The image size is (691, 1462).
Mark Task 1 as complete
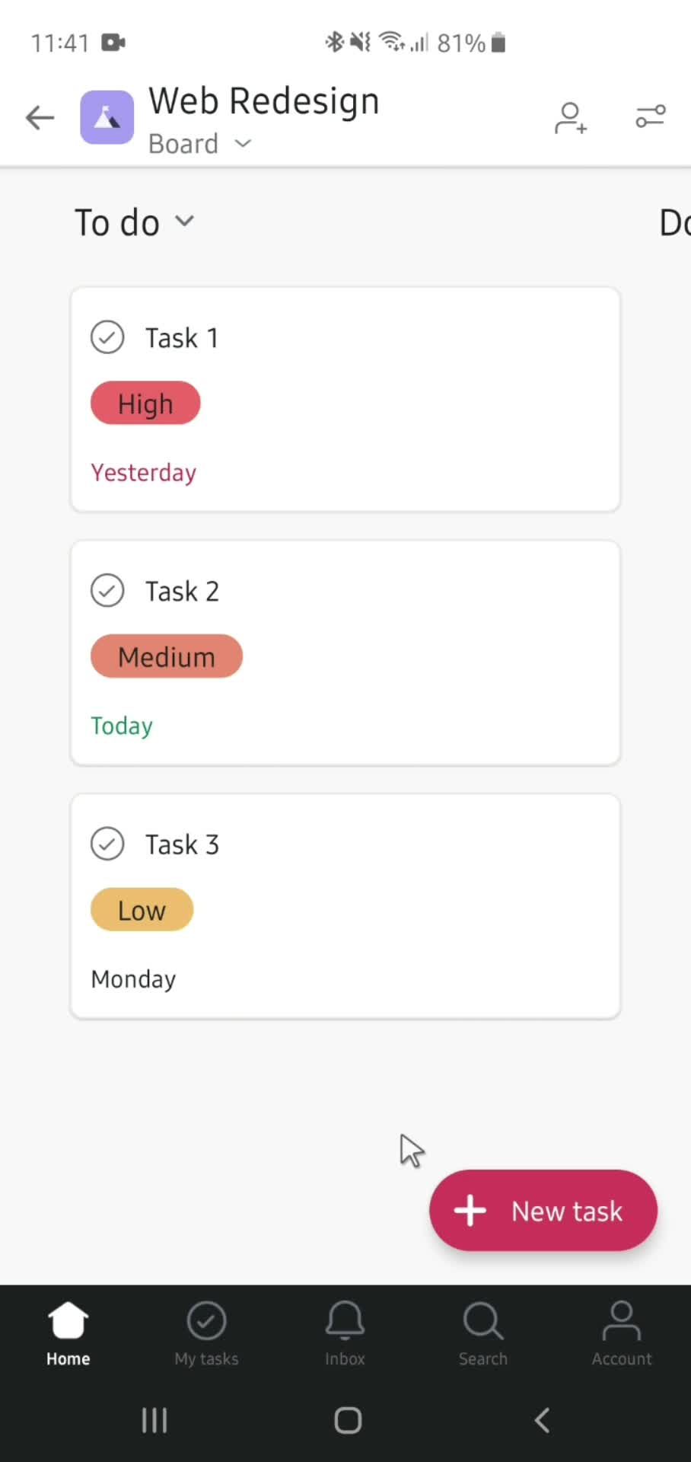107,337
